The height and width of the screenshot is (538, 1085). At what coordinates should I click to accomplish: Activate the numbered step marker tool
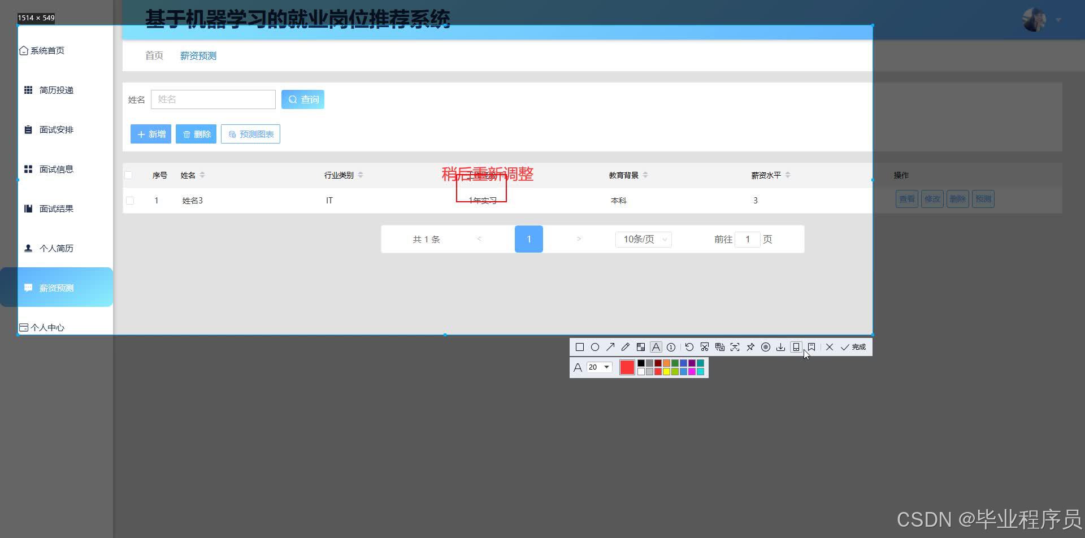point(671,346)
